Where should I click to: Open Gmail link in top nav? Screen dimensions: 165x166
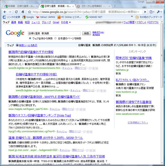point(56,22)
